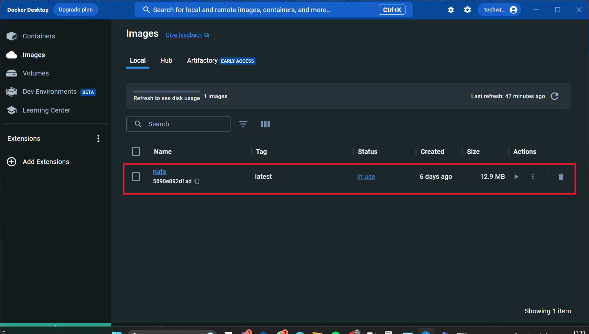
Task: Click Add Extensions plus icon
Action: coord(11,162)
